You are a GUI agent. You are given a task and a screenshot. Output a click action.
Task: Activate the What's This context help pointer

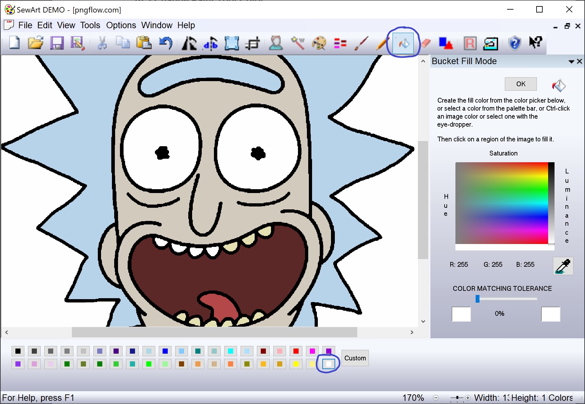pyautogui.click(x=535, y=42)
